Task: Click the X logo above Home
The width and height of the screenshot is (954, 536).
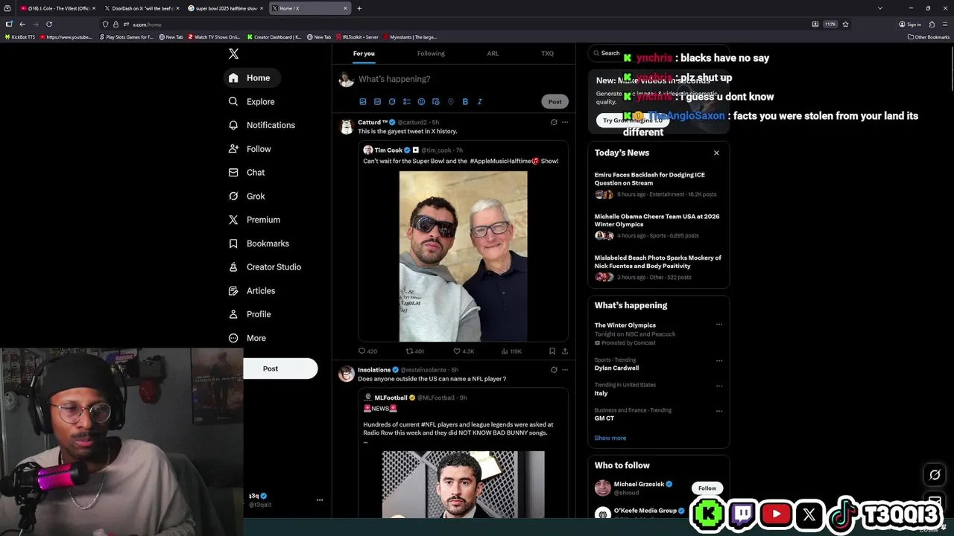Action: [x=233, y=54]
